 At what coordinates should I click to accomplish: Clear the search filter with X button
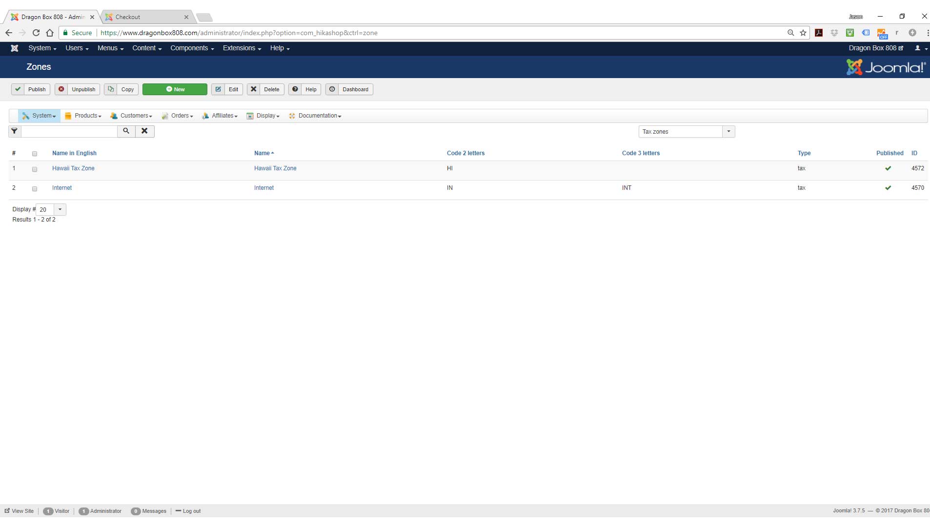144,131
